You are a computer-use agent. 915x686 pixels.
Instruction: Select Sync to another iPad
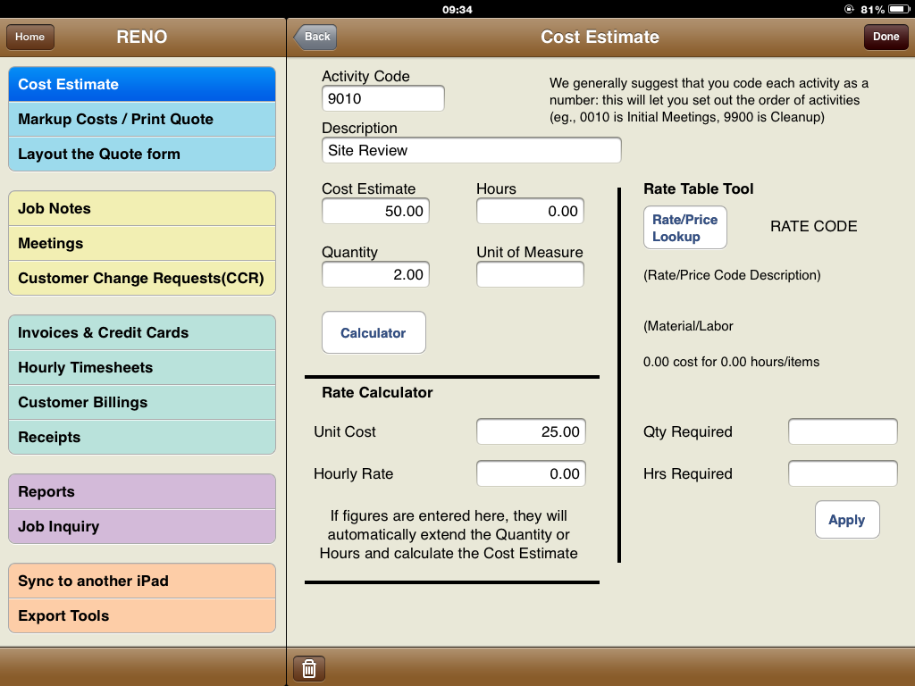point(142,581)
